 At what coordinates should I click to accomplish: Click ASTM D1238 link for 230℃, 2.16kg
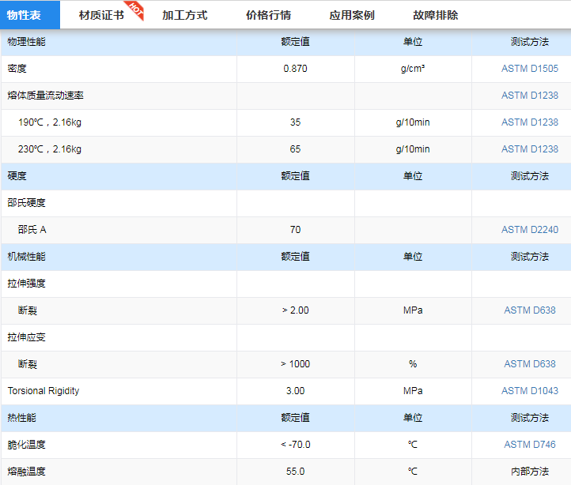coord(529,149)
